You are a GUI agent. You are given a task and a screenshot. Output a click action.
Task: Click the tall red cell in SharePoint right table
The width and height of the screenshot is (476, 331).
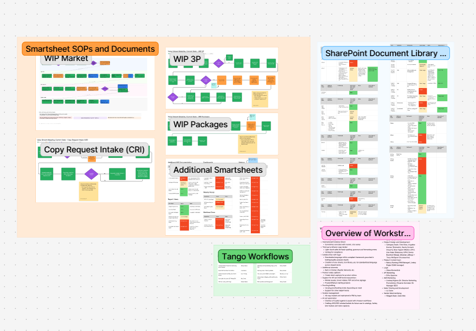(x=422, y=165)
